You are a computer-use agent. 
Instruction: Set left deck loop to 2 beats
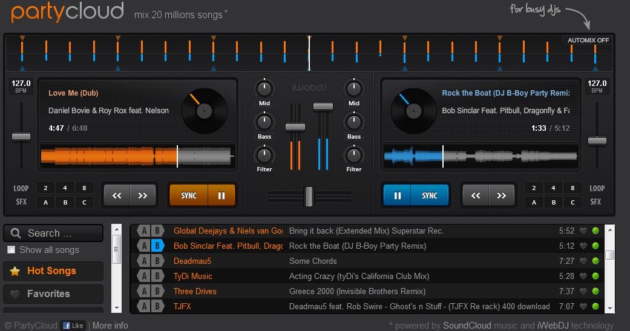tap(45, 188)
